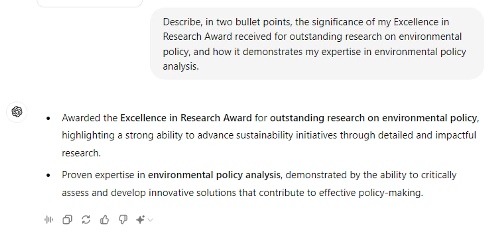Viewport: 492px width, 241px height.
Task: Copy the response with the copy icon
Action: pyautogui.click(x=67, y=220)
